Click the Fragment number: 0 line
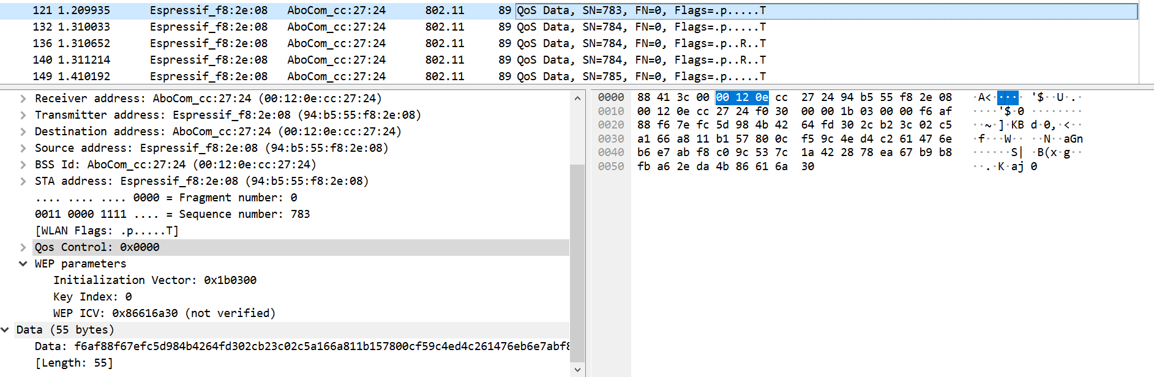This screenshot has height=377, width=1154. tap(166, 198)
